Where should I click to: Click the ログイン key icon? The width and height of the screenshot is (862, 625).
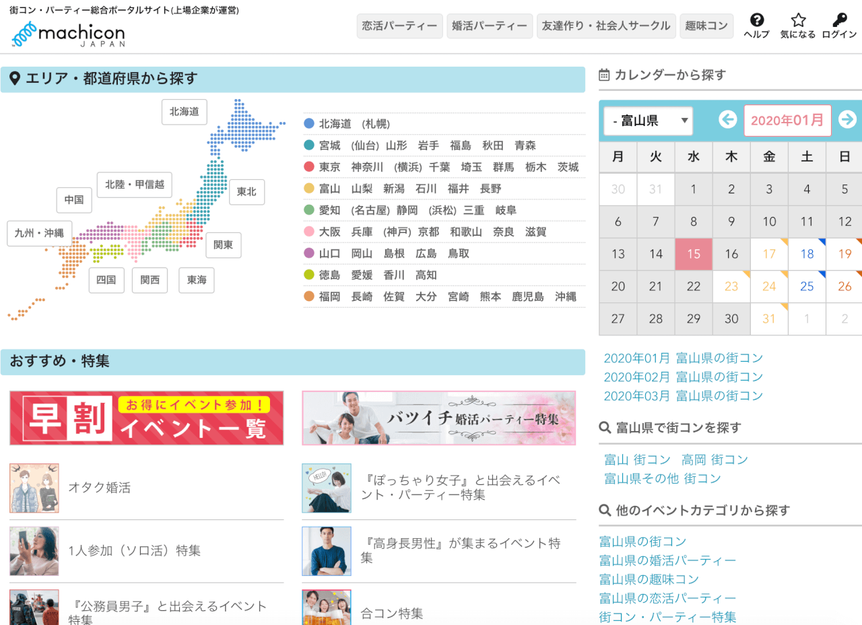(839, 26)
